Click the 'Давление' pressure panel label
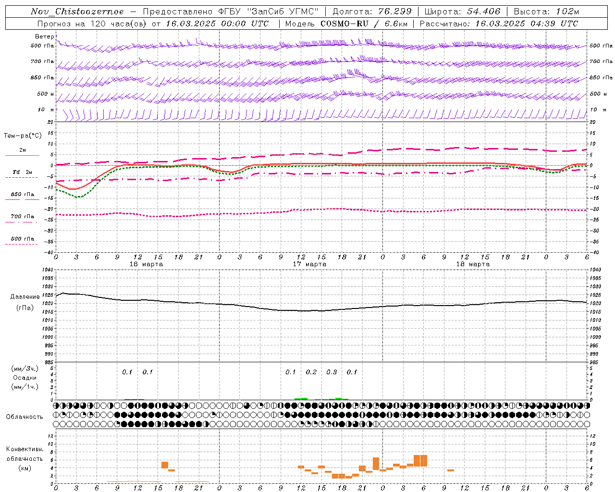615x492 pixels. (25, 297)
